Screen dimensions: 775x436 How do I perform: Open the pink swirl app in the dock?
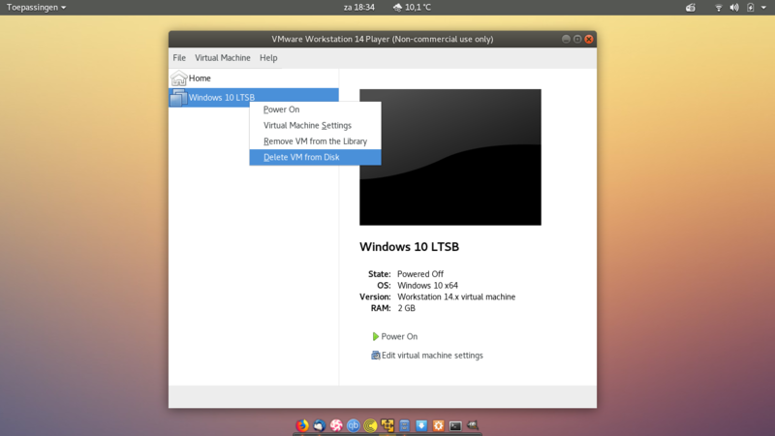click(x=336, y=425)
